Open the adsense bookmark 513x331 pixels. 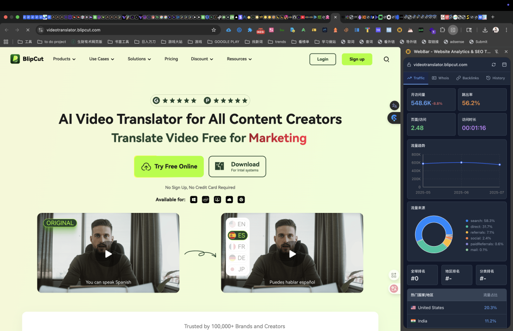tap(454, 42)
